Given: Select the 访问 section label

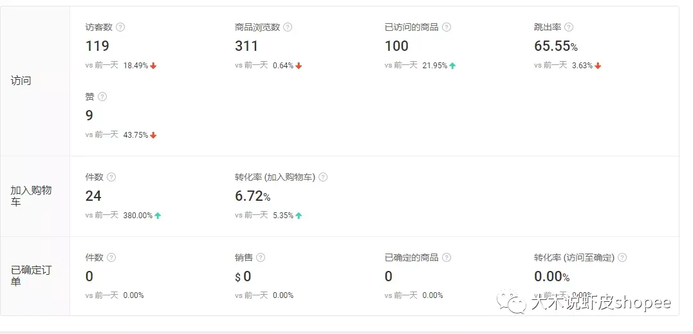Looking at the screenshot, I should click(21, 81).
